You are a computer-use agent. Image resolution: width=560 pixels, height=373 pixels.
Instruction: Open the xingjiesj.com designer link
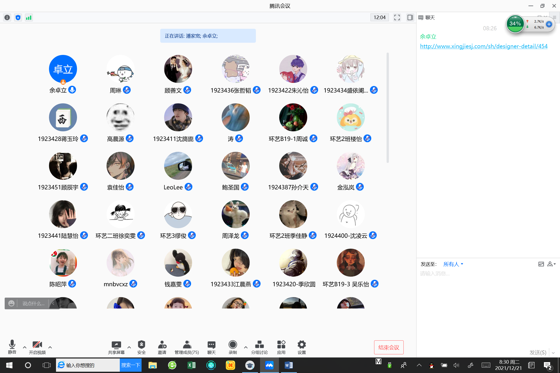[484, 46]
